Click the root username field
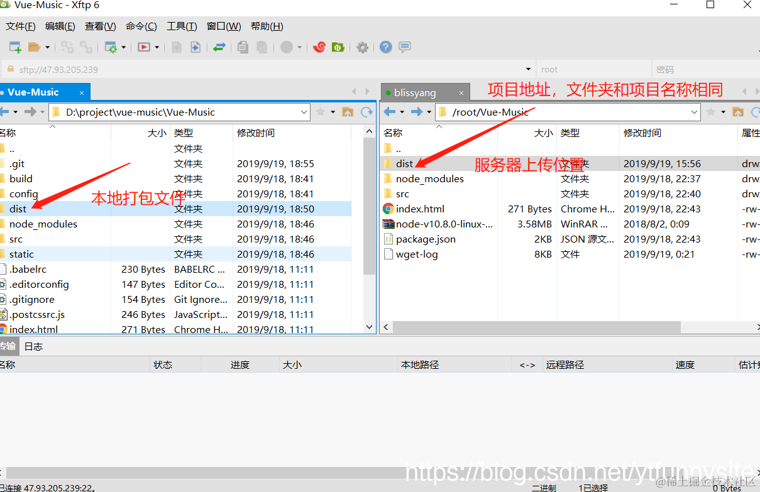The image size is (760, 492). [x=593, y=69]
